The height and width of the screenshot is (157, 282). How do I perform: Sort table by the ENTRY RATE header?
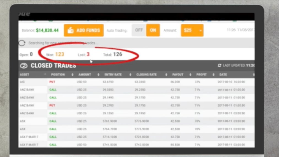click(113, 75)
